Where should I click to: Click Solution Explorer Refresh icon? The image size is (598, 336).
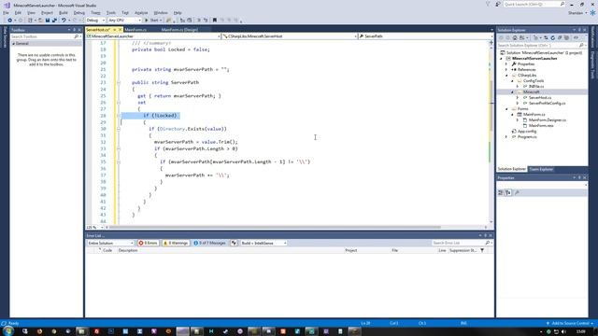(552, 38)
